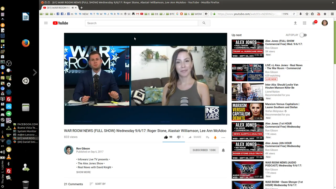Mute the tab audio speaker icon
Screen dimensions: 336x189
coord(73,8)
